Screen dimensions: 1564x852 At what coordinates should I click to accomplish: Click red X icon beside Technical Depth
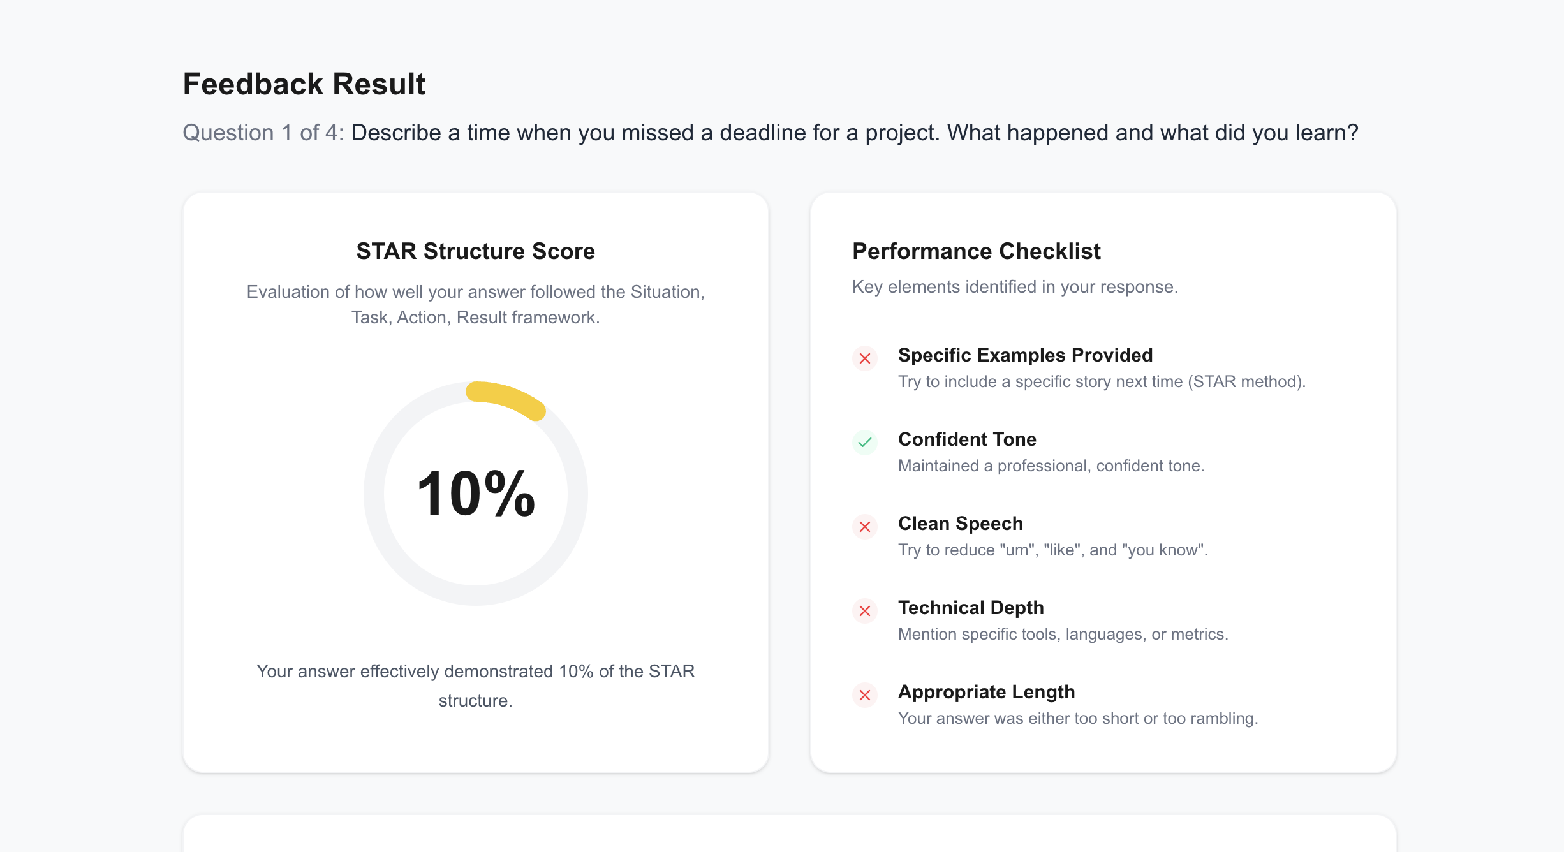(x=865, y=611)
